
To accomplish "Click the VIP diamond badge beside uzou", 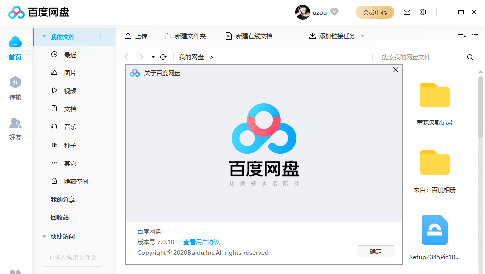I will pyautogui.click(x=334, y=12).
